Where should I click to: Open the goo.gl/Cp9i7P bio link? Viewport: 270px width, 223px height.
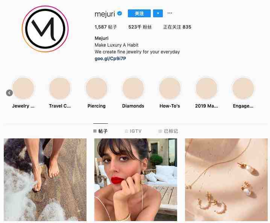pyautogui.click(x=111, y=59)
